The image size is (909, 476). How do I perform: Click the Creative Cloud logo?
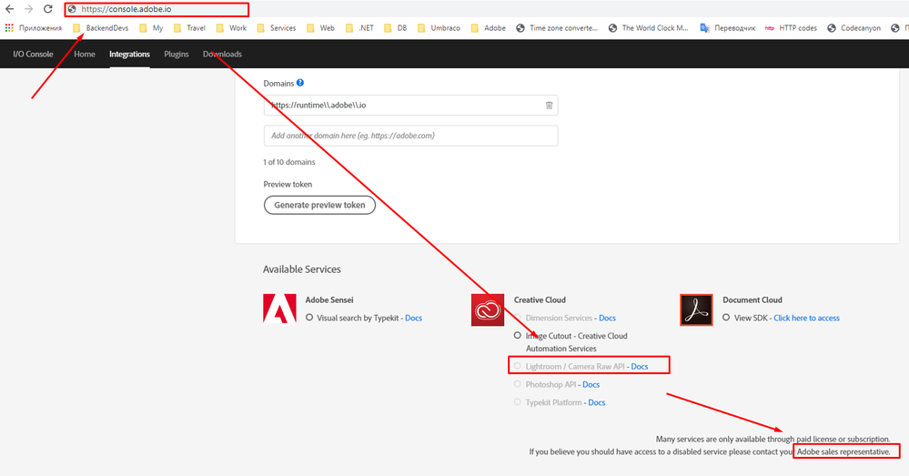[x=488, y=309]
